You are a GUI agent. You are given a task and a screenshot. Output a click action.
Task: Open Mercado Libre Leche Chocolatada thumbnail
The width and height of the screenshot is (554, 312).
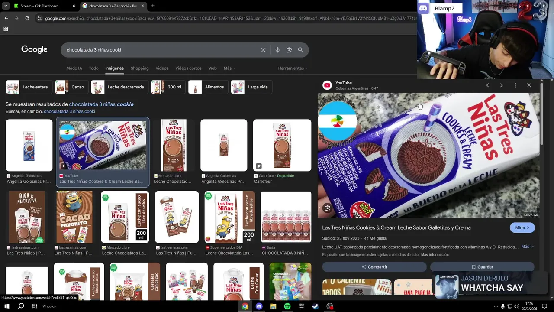click(174, 146)
